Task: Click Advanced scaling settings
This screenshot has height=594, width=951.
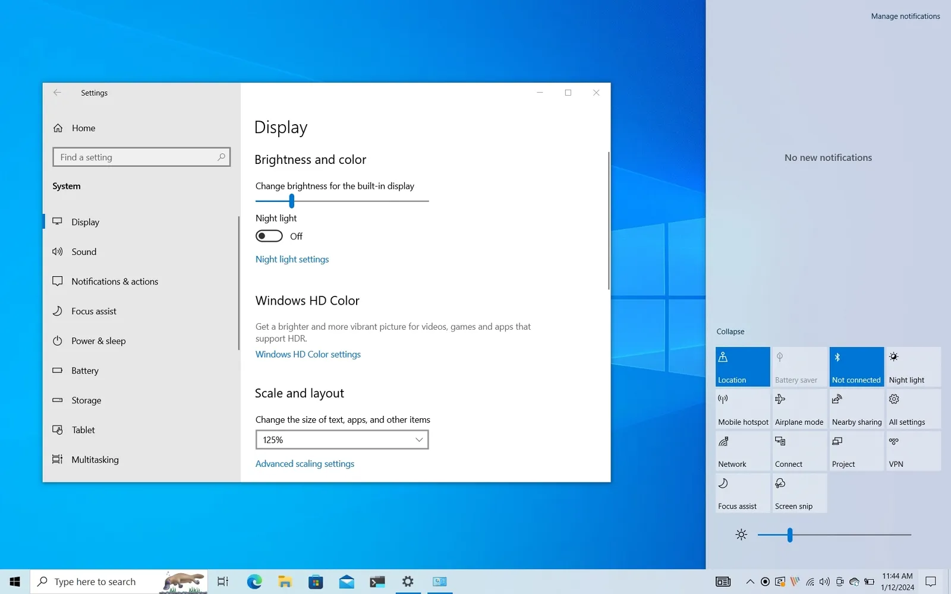Action: coord(305,463)
